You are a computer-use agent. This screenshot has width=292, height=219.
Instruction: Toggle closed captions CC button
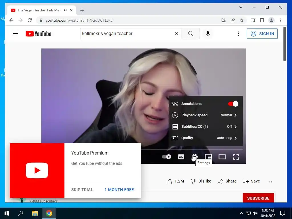(x=181, y=157)
